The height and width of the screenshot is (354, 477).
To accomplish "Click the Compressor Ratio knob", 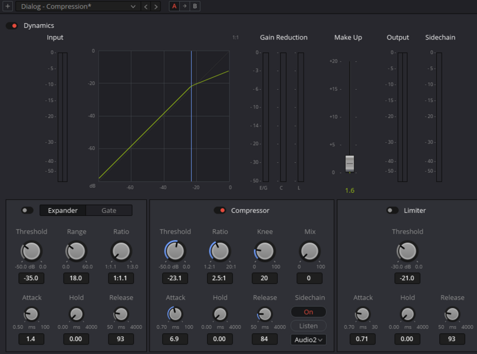I will coord(220,251).
